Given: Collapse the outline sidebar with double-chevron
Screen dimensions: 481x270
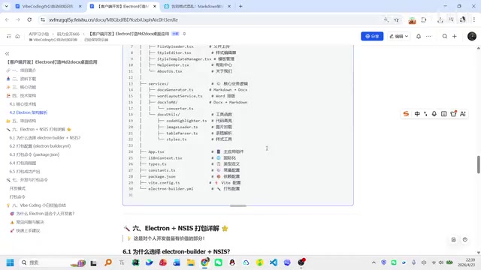Looking at the screenshot, I should pos(8,53).
